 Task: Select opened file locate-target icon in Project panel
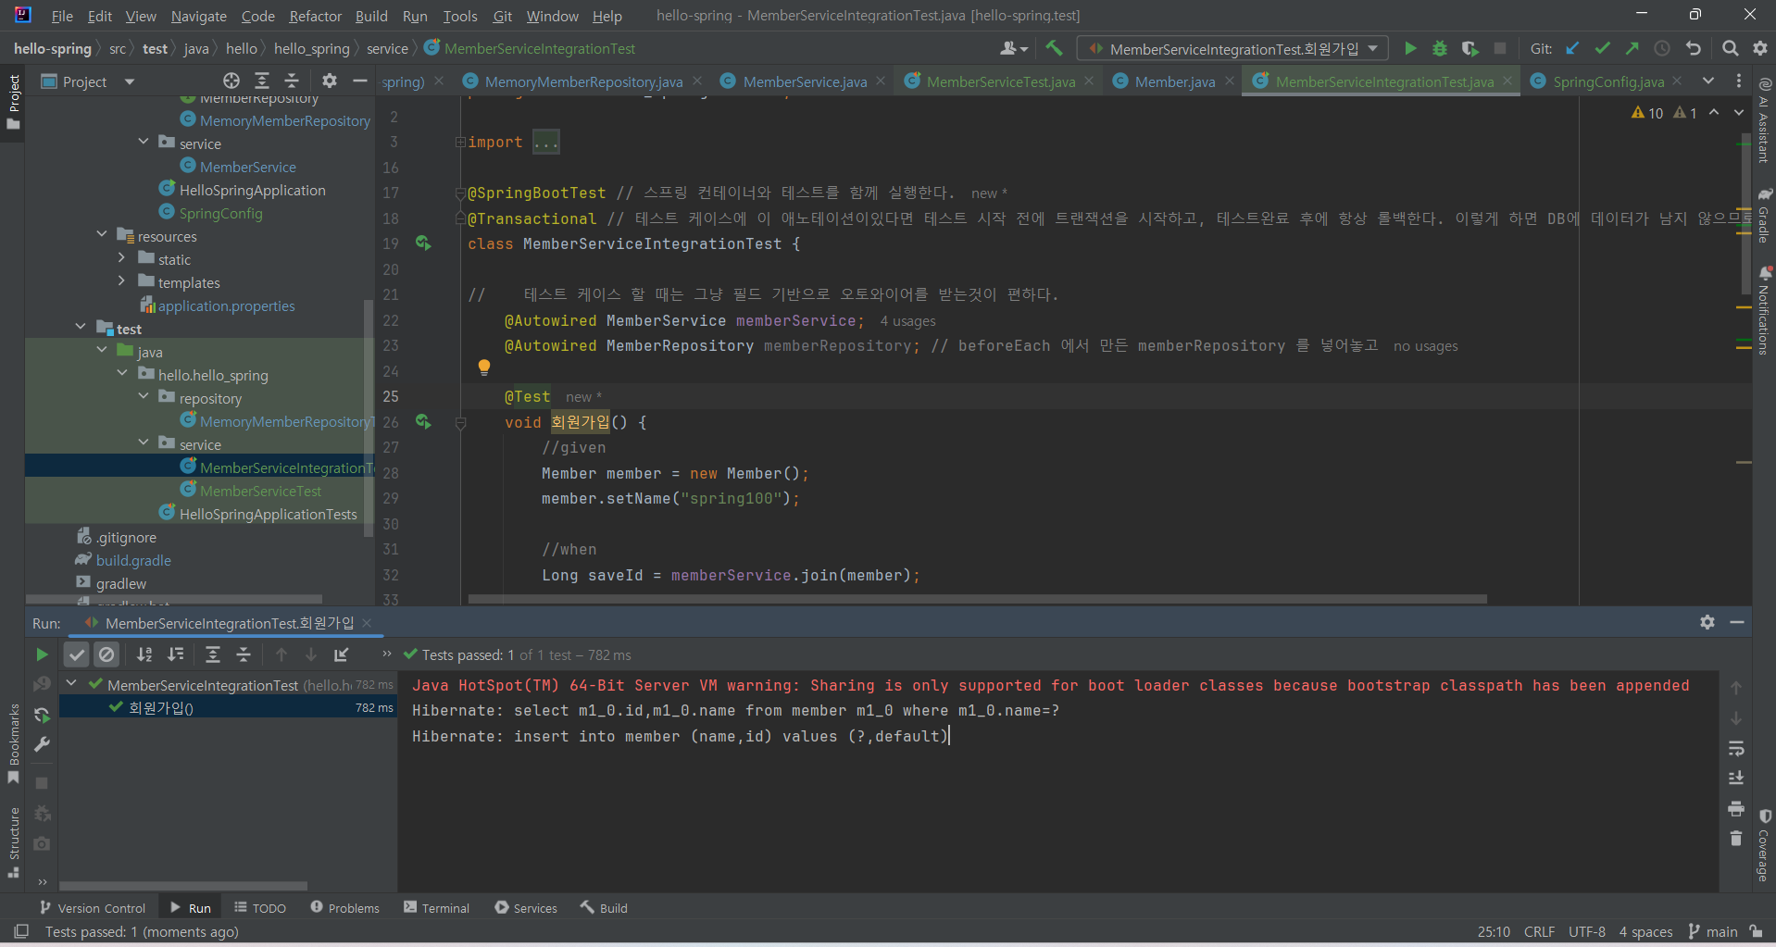[x=231, y=81]
